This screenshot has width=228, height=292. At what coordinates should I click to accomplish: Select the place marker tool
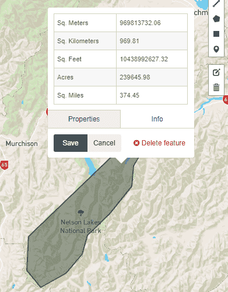216,49
